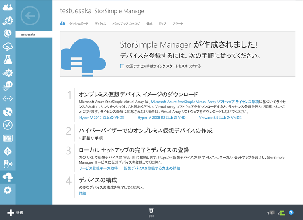Open the circular remote connection icon in sidebar
Viewport: 303px width, 220px height.
point(8,125)
